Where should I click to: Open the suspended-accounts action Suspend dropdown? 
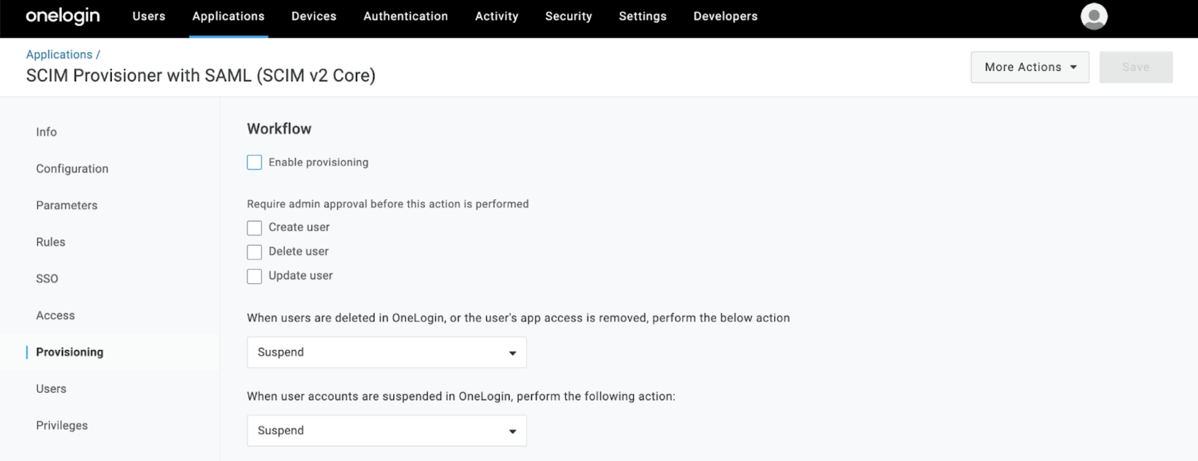coord(386,431)
